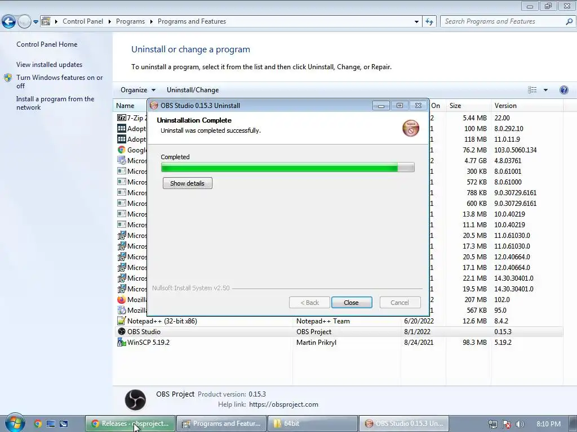Open Turn Windows features on or off
577x432 pixels.
click(x=59, y=82)
